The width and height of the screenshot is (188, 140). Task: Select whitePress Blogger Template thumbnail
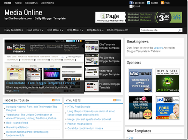[92, 73]
